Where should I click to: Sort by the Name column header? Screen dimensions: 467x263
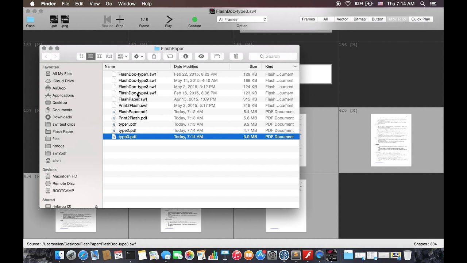136,66
